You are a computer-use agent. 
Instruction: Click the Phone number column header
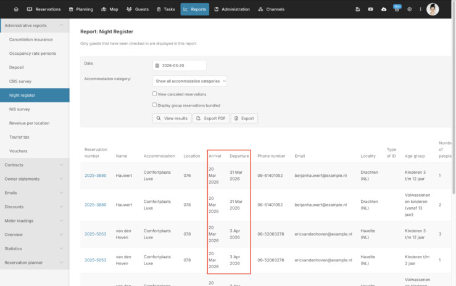point(272,156)
